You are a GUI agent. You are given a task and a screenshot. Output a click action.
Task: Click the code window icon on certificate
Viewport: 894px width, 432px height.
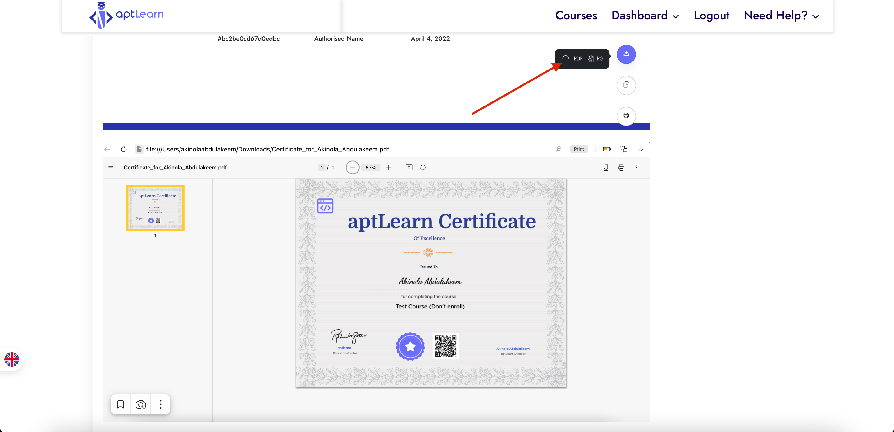pos(325,206)
